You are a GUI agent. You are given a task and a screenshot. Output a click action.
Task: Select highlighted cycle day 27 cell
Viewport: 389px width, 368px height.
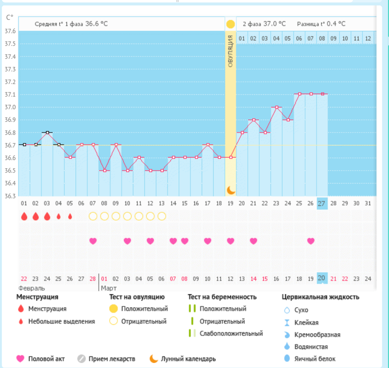point(322,203)
